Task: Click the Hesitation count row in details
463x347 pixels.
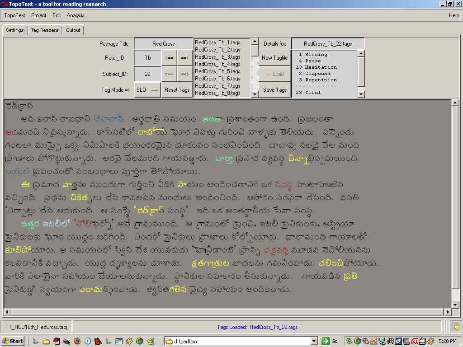Action: [316, 67]
